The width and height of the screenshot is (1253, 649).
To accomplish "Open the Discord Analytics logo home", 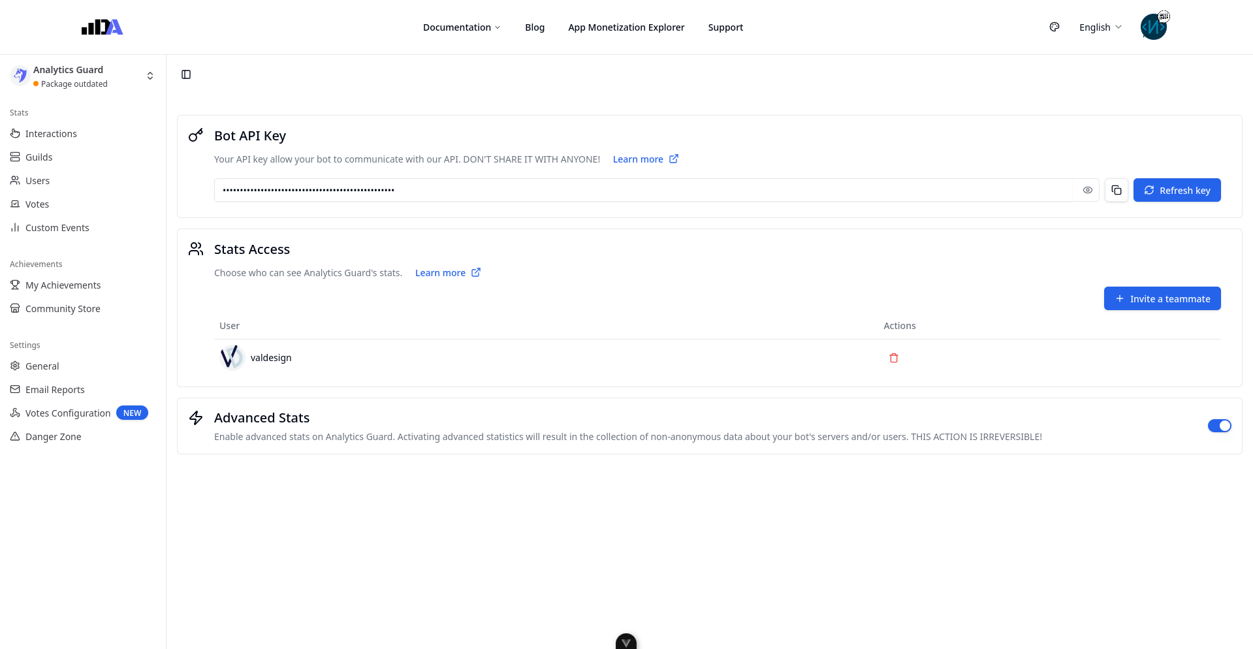I will 102,27.
